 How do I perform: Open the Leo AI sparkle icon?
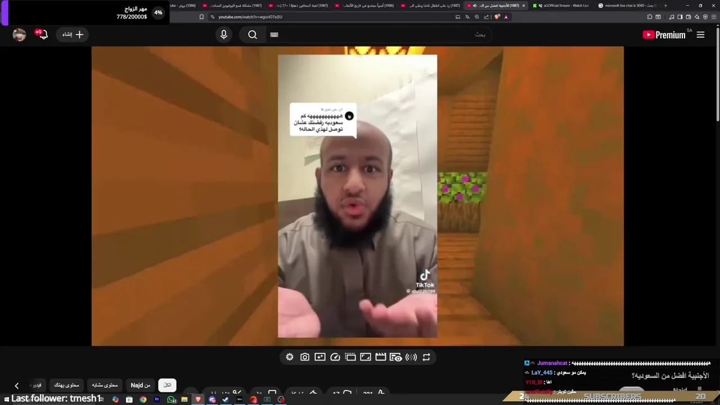pos(697,17)
